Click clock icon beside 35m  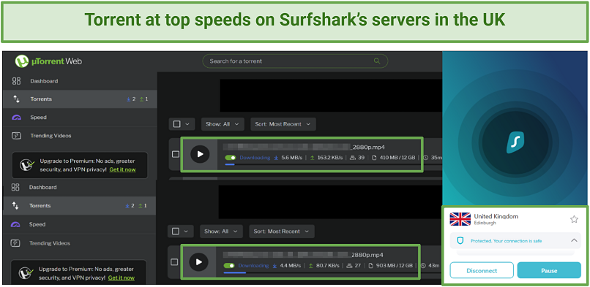click(x=425, y=158)
